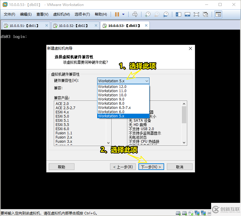Viewport: 241px width, 216px height.
Task: Toggle the thumbnail bar icon
Action: point(187,14)
